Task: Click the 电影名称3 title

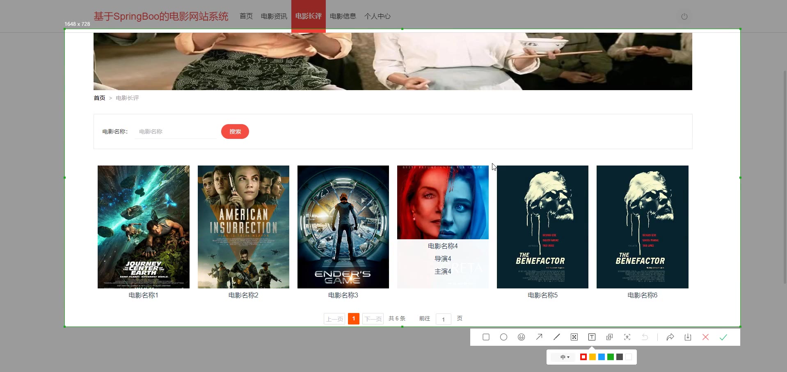Action: [343, 295]
